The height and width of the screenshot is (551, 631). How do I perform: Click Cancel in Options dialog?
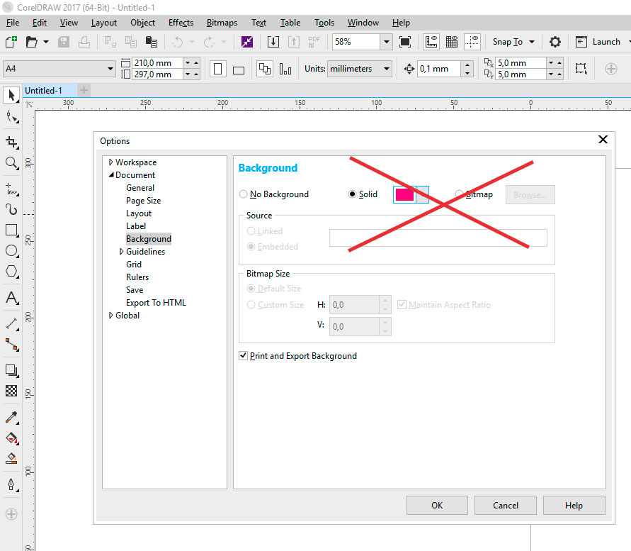(506, 506)
